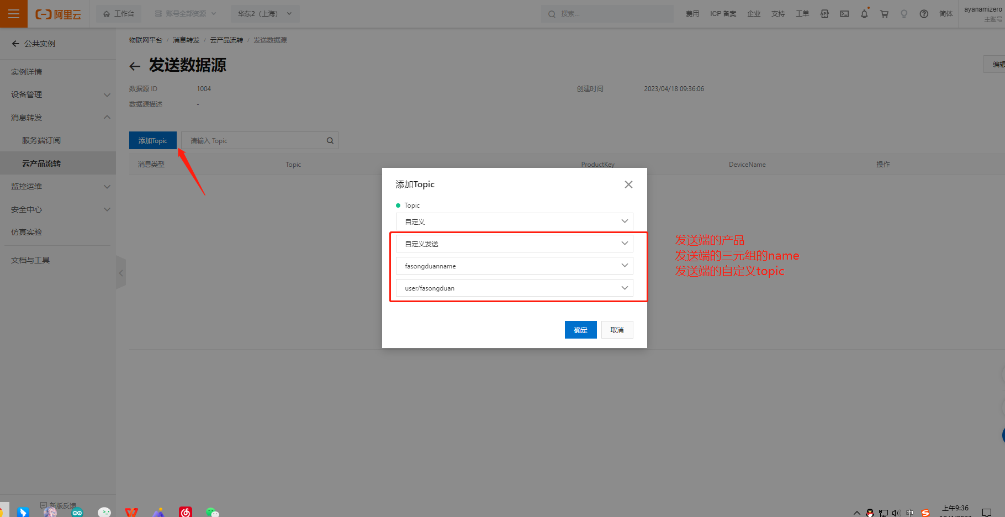Click the Topic search magnifier icon

tap(330, 141)
